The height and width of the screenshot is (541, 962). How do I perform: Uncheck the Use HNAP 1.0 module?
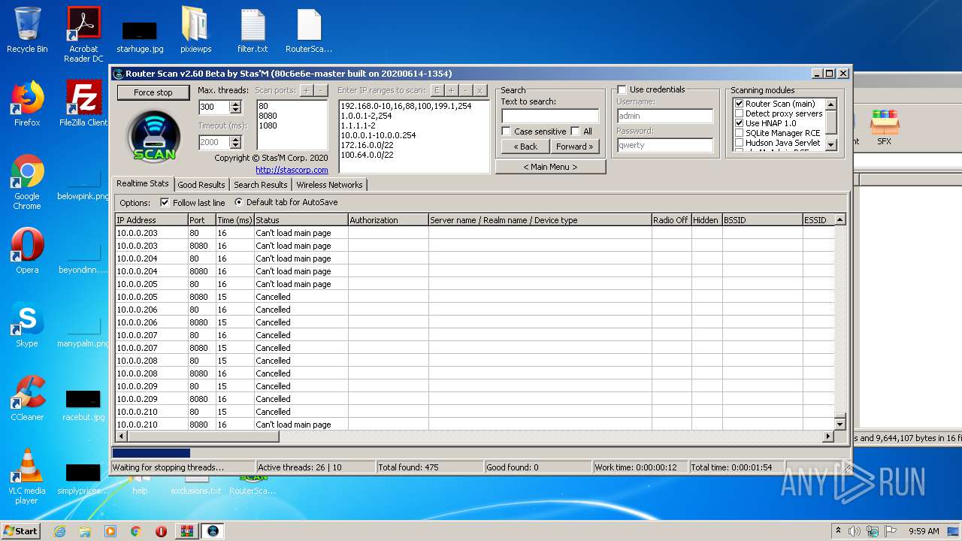click(740, 123)
